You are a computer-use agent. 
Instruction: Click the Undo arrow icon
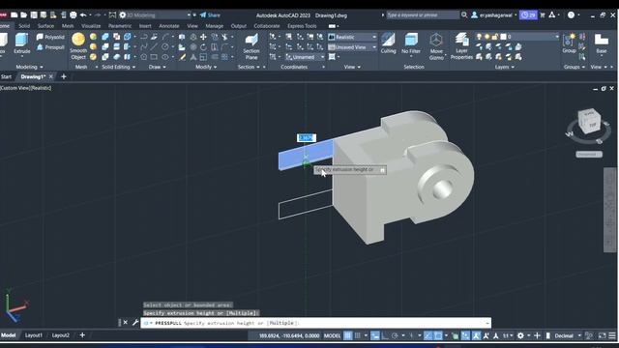pos(83,15)
